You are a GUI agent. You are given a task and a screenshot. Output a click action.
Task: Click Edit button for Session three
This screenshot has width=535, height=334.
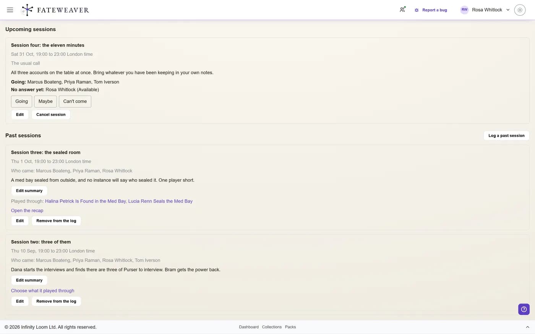pyautogui.click(x=20, y=221)
